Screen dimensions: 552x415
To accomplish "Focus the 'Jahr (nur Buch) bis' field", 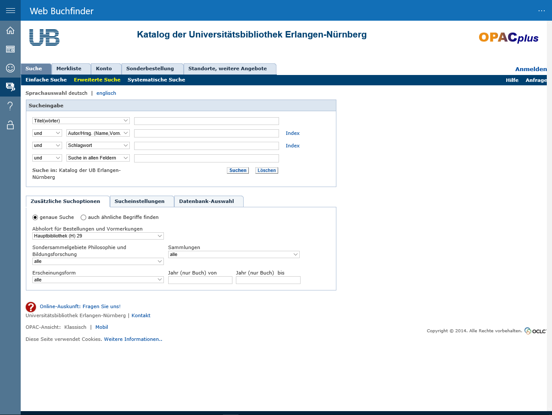I will point(268,280).
